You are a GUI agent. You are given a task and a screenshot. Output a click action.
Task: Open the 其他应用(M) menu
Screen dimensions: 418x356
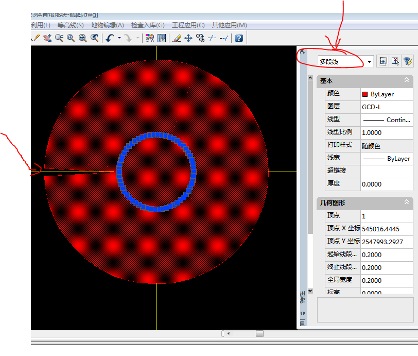(229, 25)
